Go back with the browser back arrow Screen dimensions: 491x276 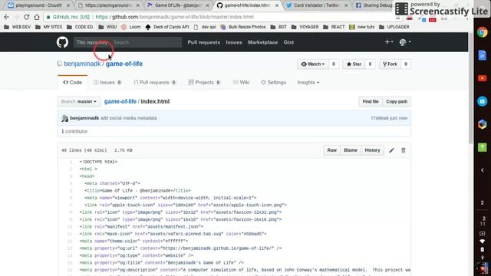pyautogui.click(x=7, y=17)
